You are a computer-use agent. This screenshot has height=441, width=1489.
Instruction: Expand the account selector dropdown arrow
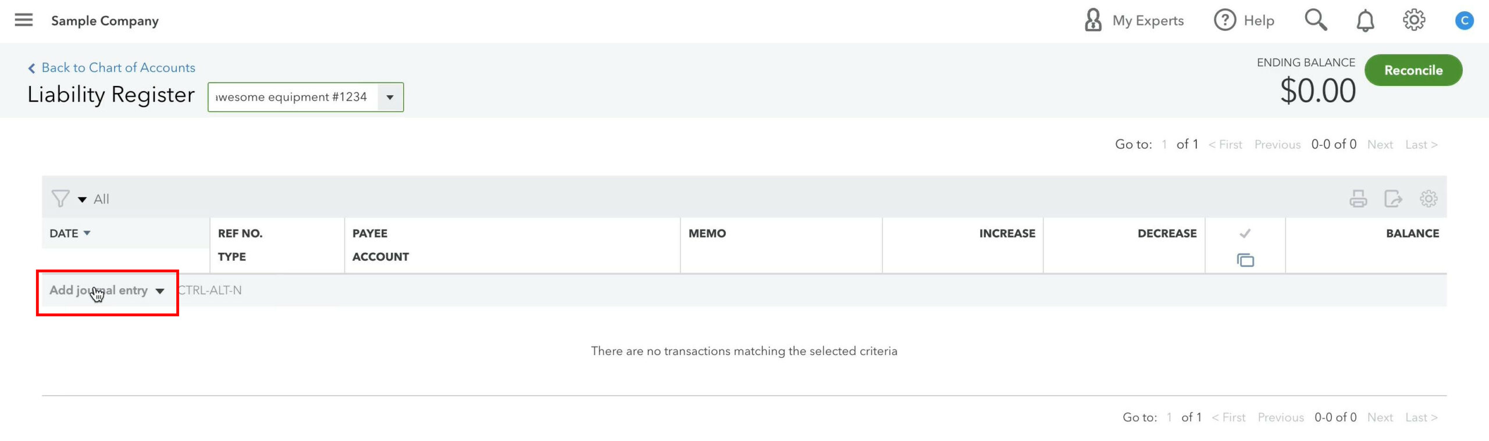pyautogui.click(x=390, y=97)
